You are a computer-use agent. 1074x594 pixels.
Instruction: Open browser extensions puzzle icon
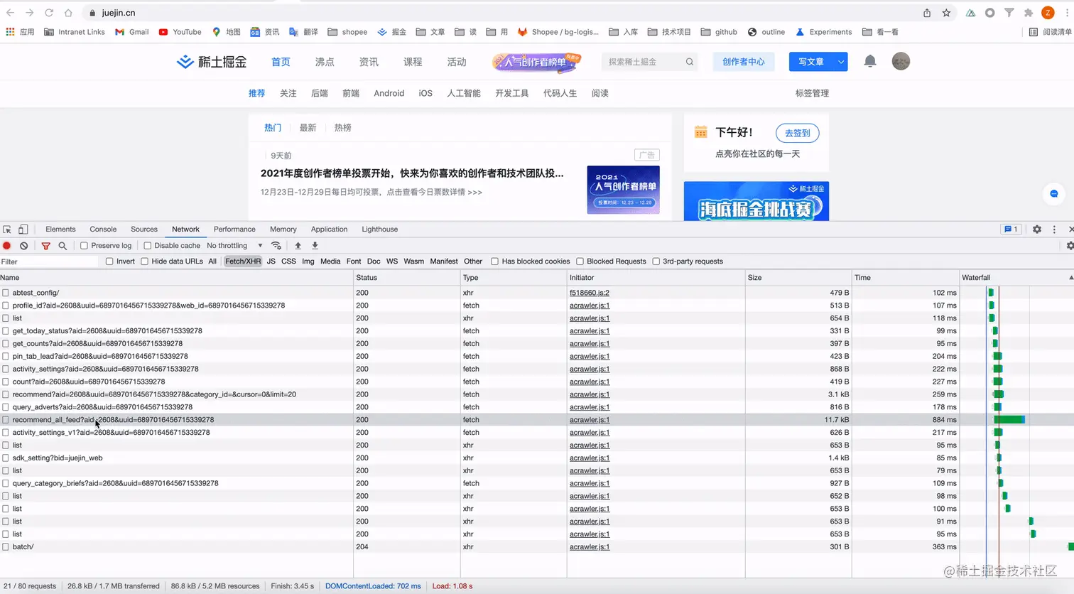click(x=1029, y=13)
